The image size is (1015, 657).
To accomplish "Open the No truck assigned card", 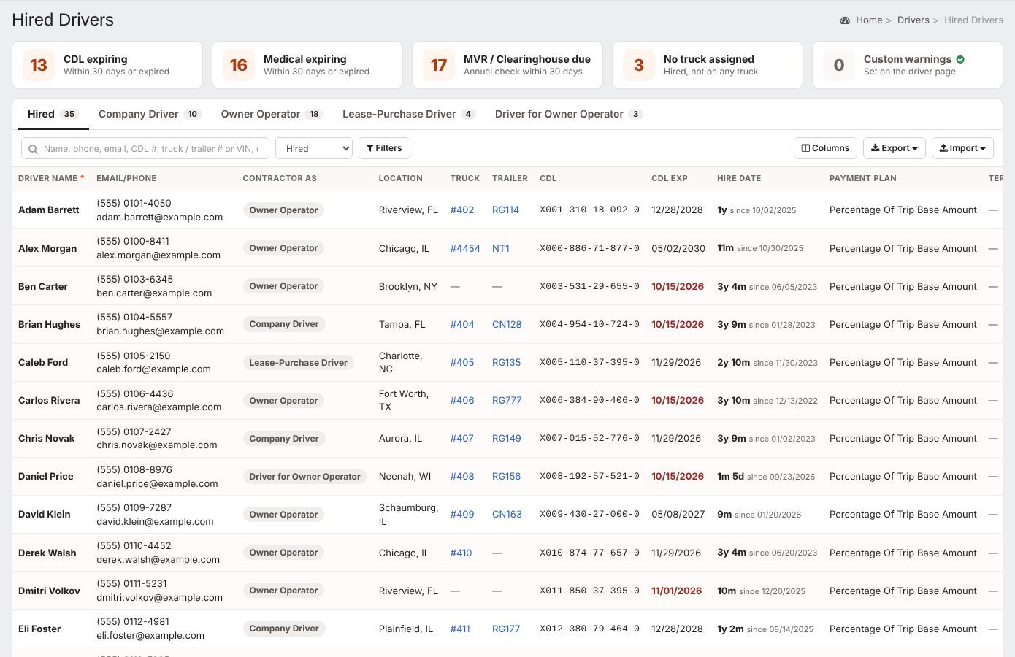I will pyautogui.click(x=708, y=65).
